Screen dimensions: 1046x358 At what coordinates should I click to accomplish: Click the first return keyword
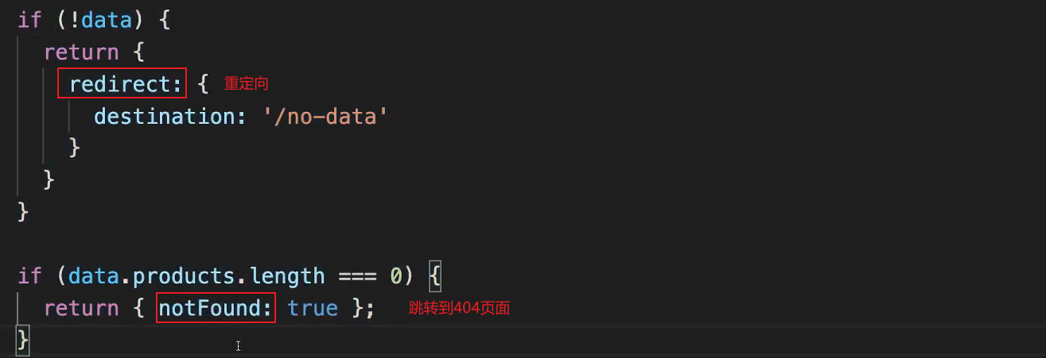[x=81, y=52]
